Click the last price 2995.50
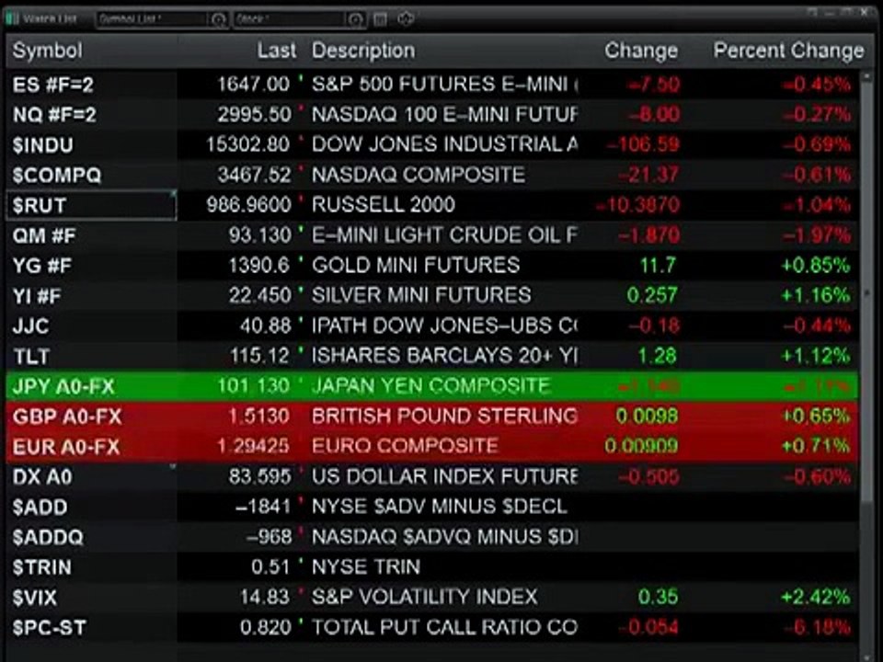The image size is (883, 662). 255,114
